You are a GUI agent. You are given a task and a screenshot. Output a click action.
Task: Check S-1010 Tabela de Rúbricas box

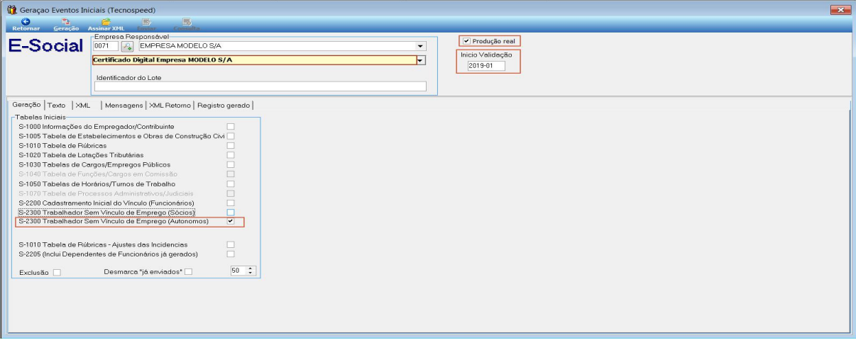pos(230,145)
